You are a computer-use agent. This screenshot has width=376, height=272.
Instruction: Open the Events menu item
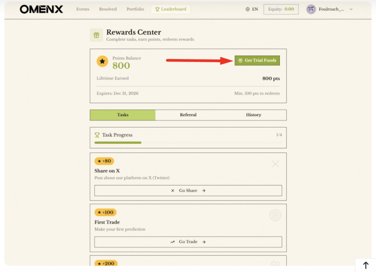click(83, 9)
